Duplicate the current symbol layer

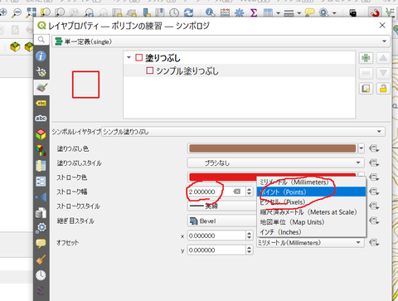click(x=366, y=89)
